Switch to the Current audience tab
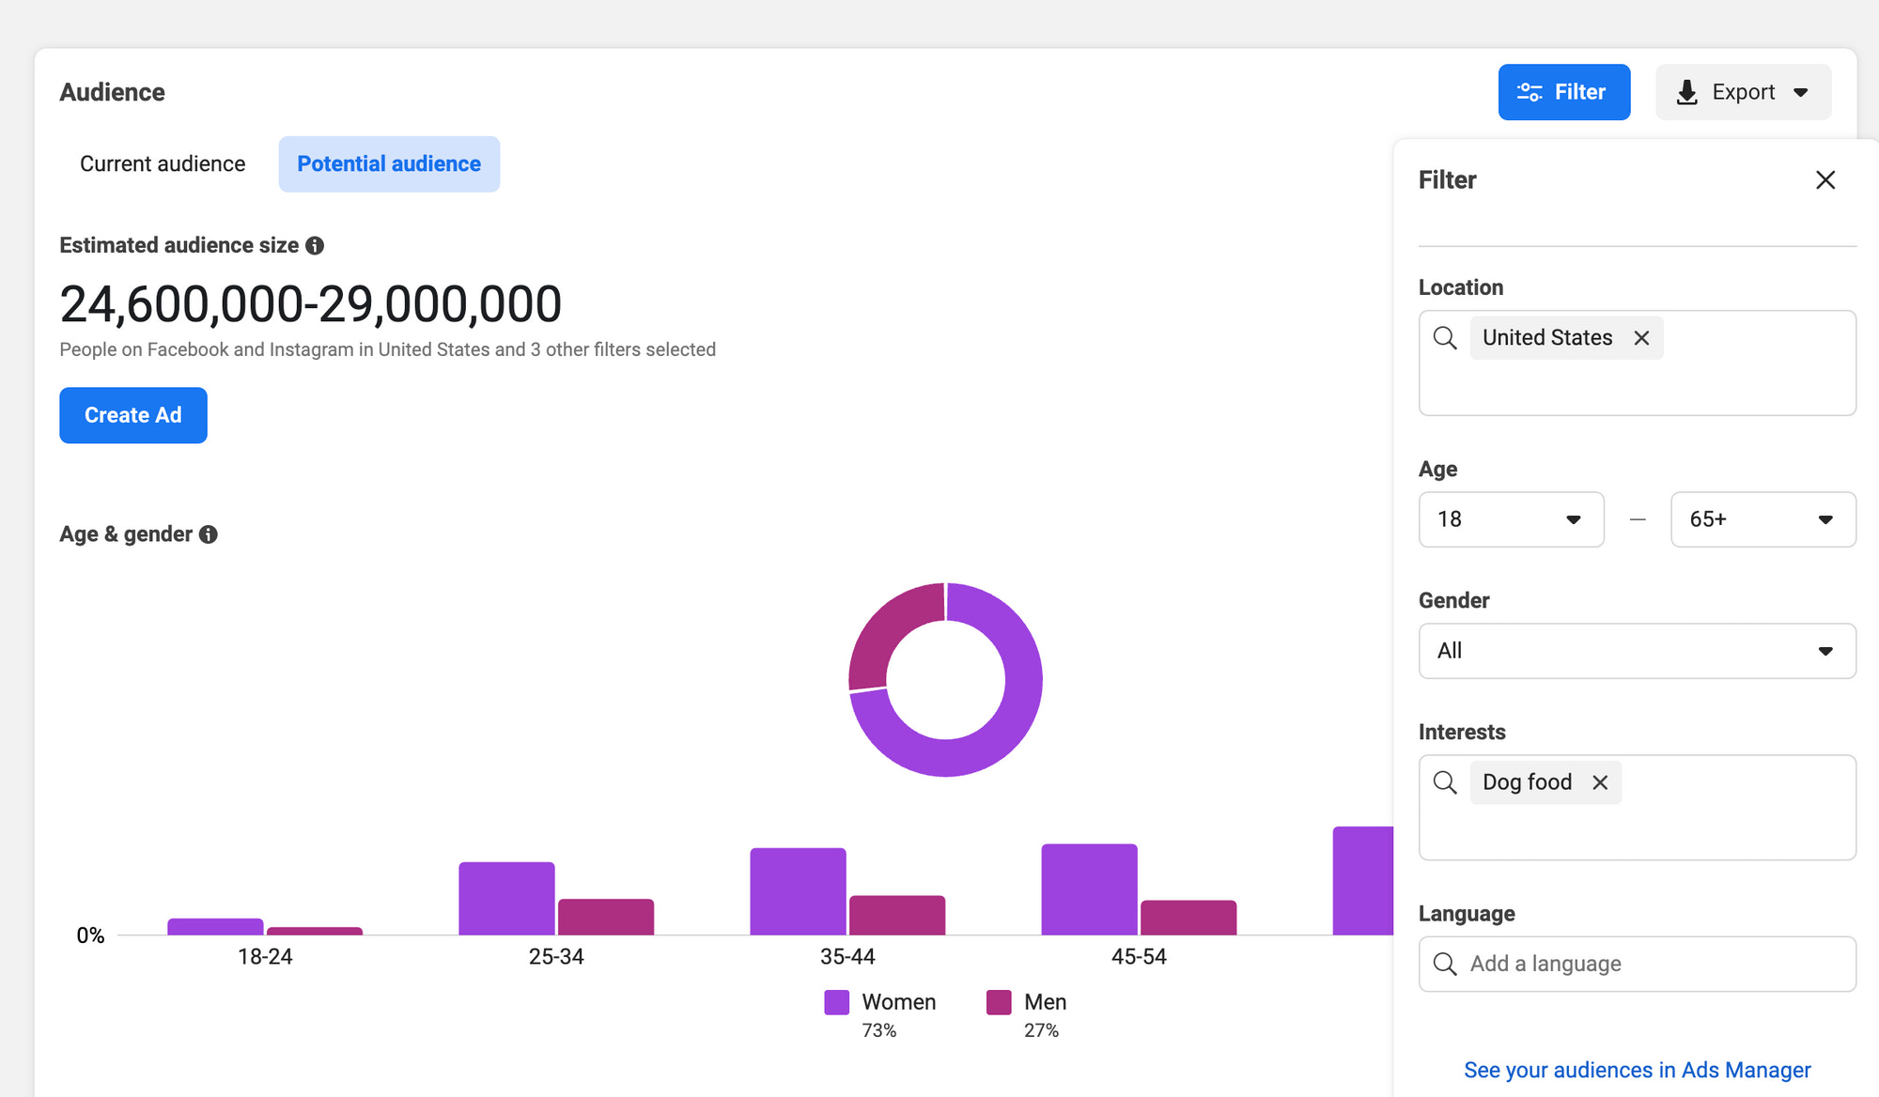The width and height of the screenshot is (1879, 1097). click(163, 164)
